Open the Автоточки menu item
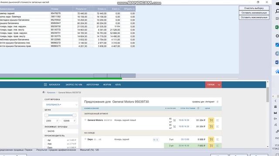 (x=92, y=84)
